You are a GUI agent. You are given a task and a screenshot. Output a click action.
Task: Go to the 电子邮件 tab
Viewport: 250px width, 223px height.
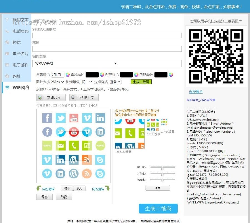(x=17, y=65)
